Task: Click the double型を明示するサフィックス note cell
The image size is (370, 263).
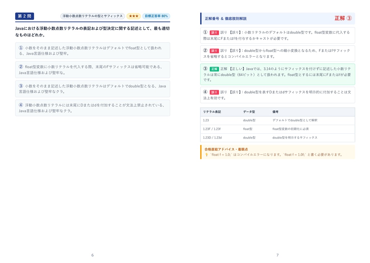Action: coord(295,137)
